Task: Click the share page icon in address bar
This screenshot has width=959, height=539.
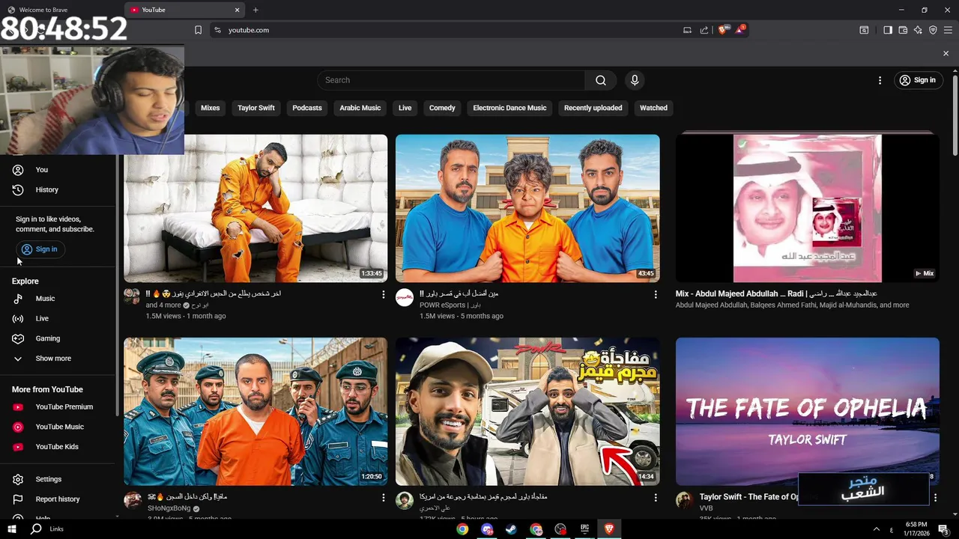Action: (x=704, y=30)
